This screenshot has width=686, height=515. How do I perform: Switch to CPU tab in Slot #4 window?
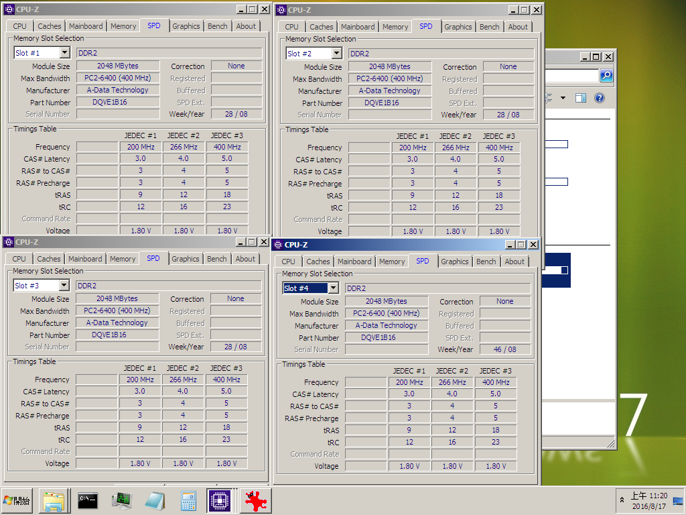(288, 262)
